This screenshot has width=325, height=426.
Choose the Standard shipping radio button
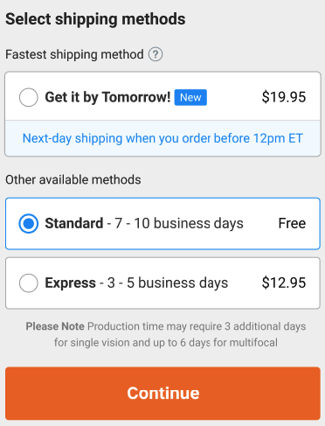pyautogui.click(x=29, y=224)
